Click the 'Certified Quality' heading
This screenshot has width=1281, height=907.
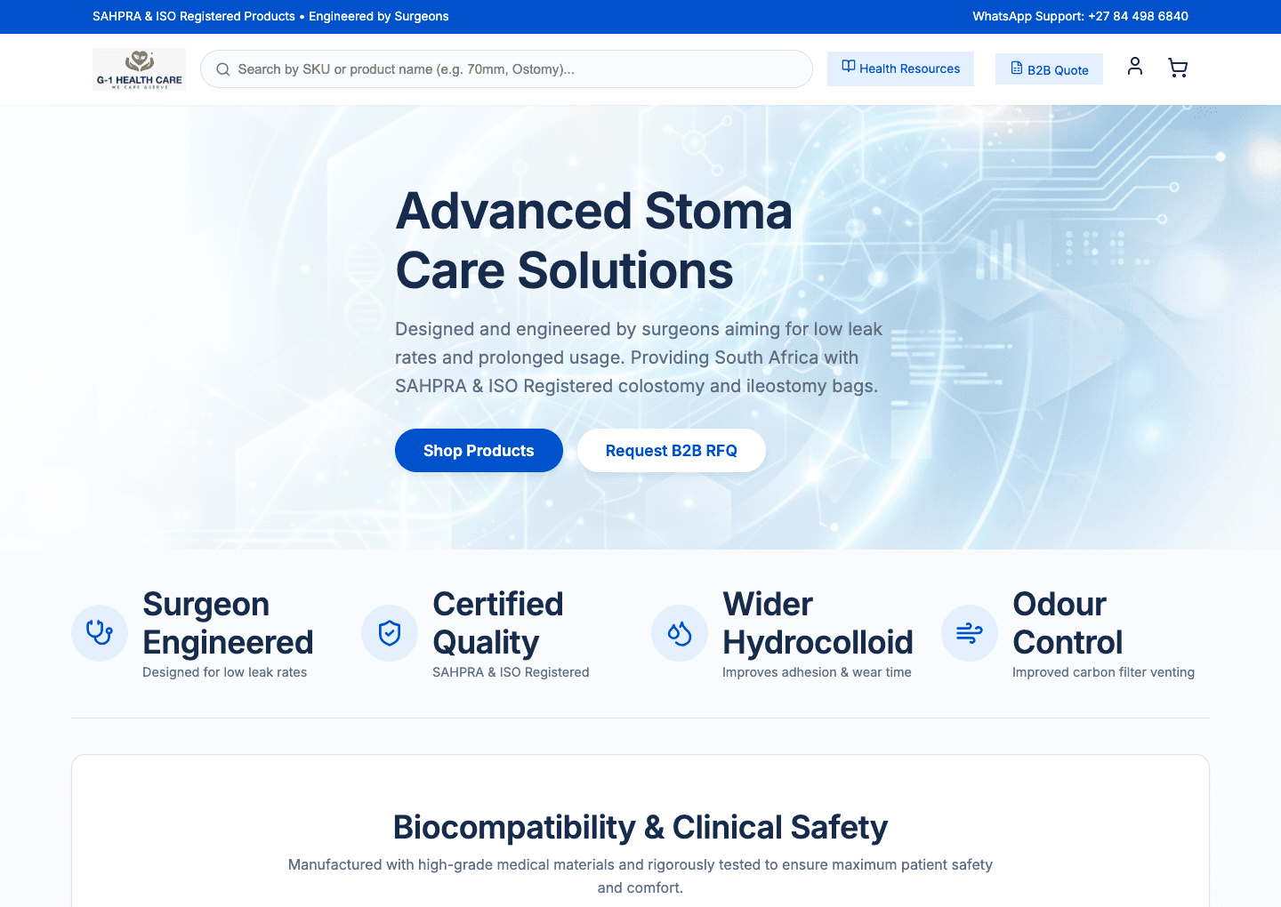498,622
